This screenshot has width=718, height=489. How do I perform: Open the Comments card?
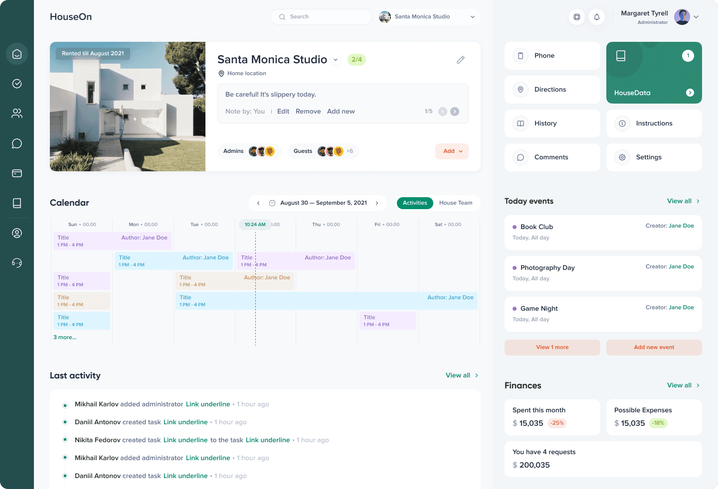(552, 157)
